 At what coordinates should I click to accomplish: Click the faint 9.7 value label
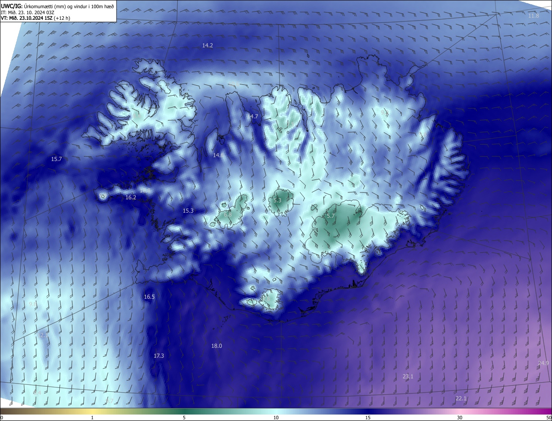(109, 401)
